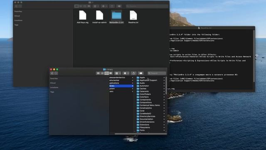Switch back Finder window to icon view

(76, 6)
